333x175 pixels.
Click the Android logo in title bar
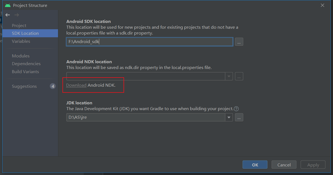point(8,5)
